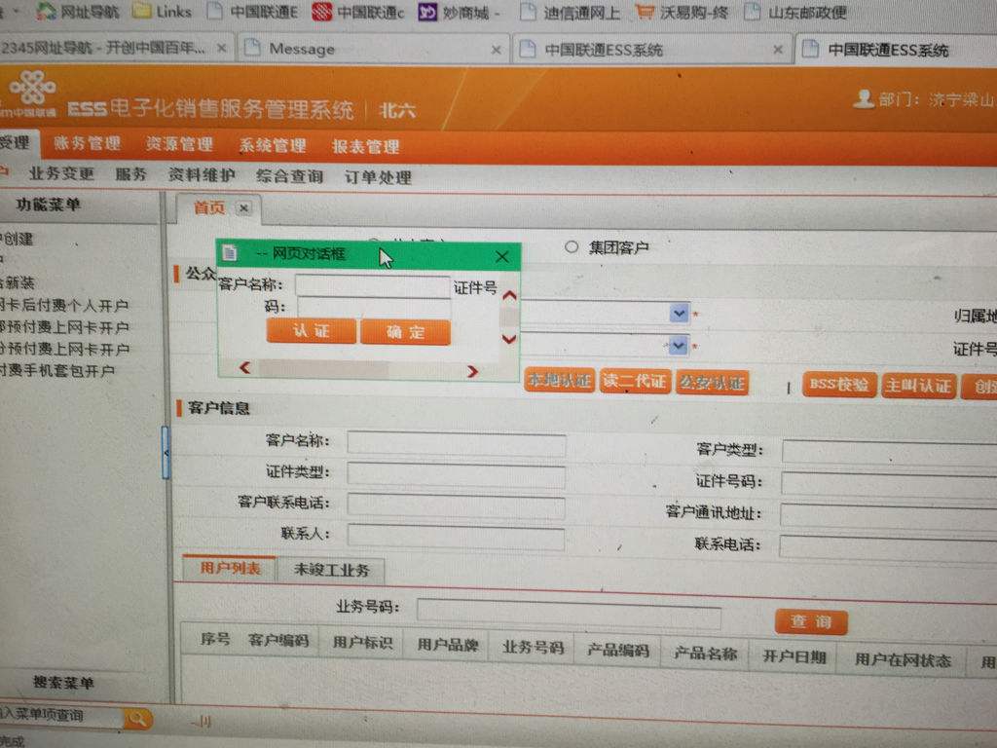Click 客户编码 column header
Image resolution: width=997 pixels, height=748 pixels.
pos(277,640)
